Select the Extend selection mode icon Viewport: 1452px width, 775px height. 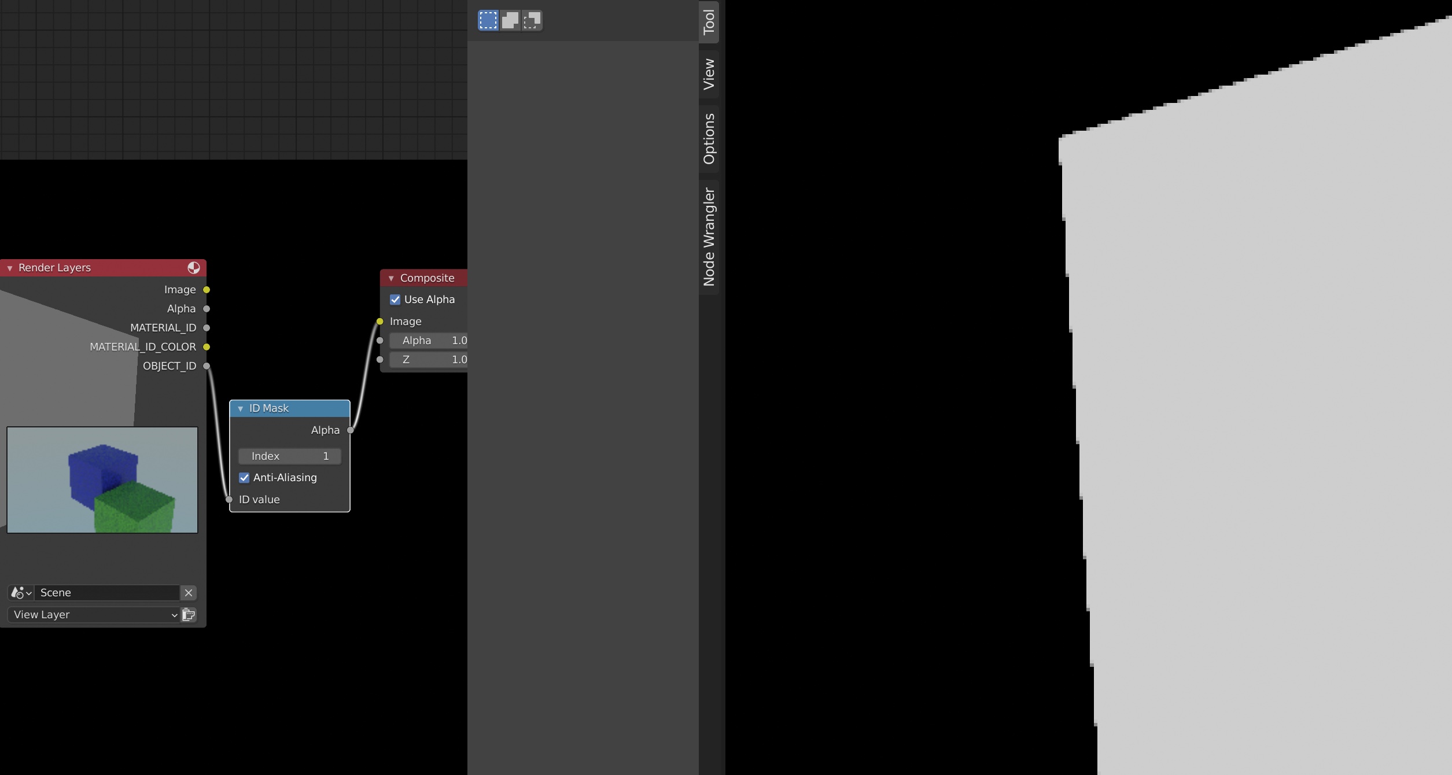click(510, 20)
